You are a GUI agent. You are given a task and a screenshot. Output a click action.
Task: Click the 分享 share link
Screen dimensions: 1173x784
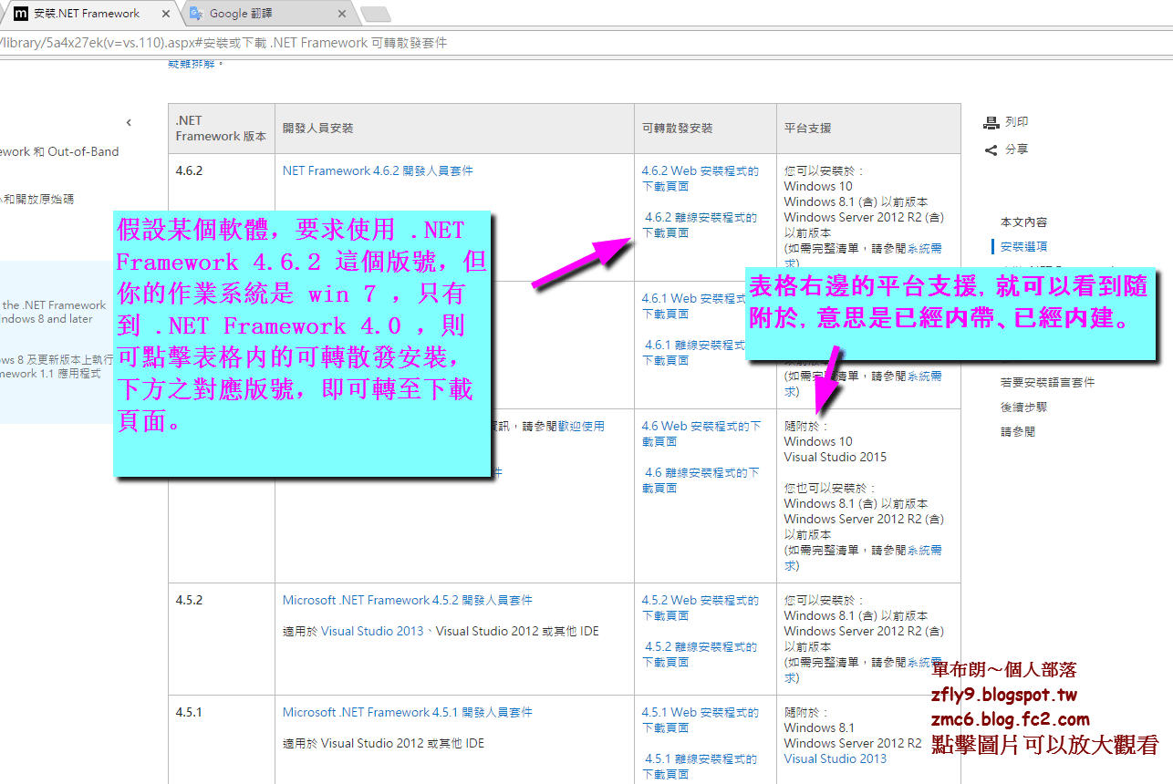coord(1016,150)
